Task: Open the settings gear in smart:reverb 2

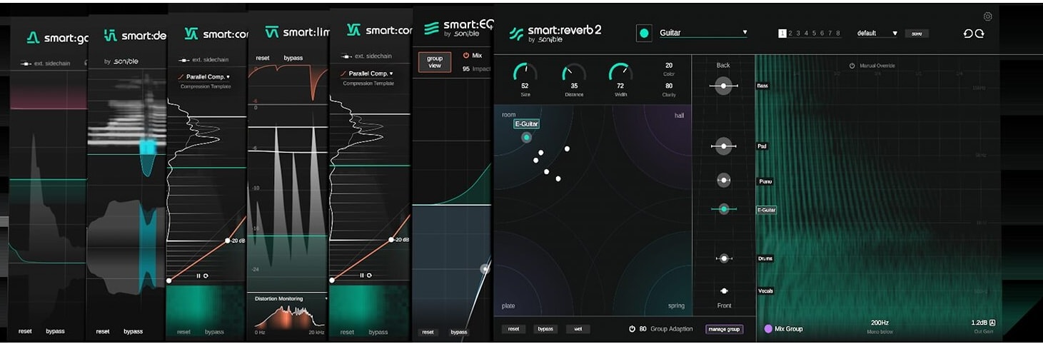Action: point(987,16)
